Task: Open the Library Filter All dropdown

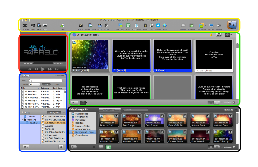Action: tap(35, 84)
